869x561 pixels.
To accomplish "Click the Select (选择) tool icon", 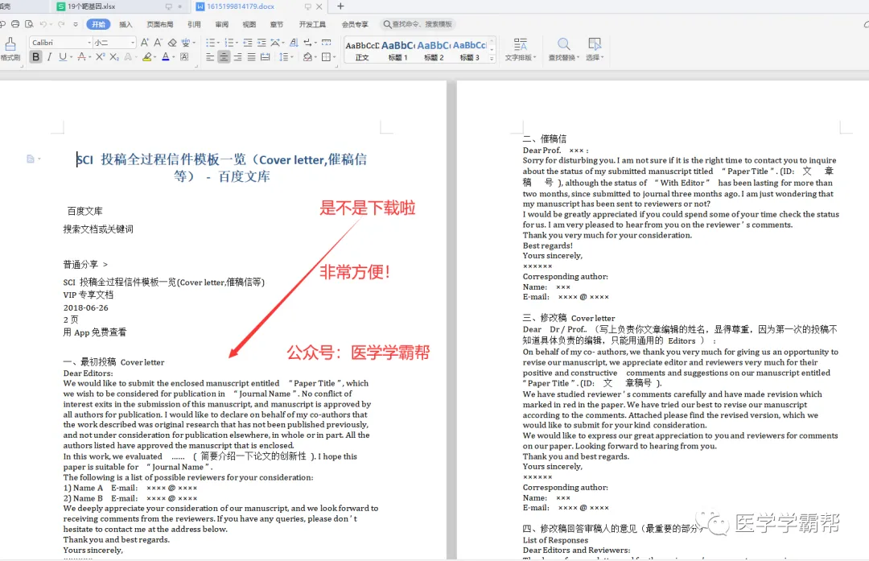I will tap(595, 43).
